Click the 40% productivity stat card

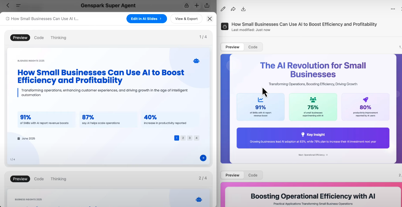click(170, 119)
